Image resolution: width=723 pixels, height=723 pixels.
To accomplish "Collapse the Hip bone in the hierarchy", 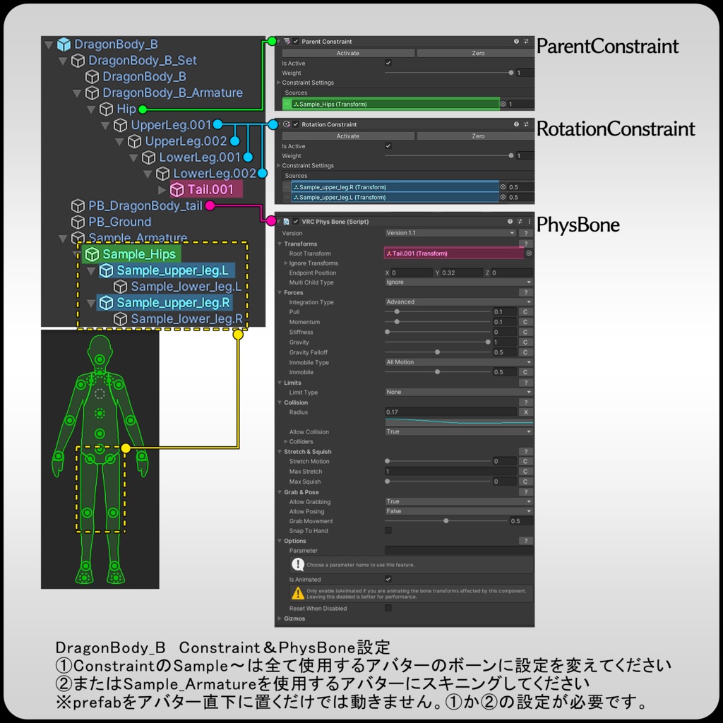I will (91, 109).
